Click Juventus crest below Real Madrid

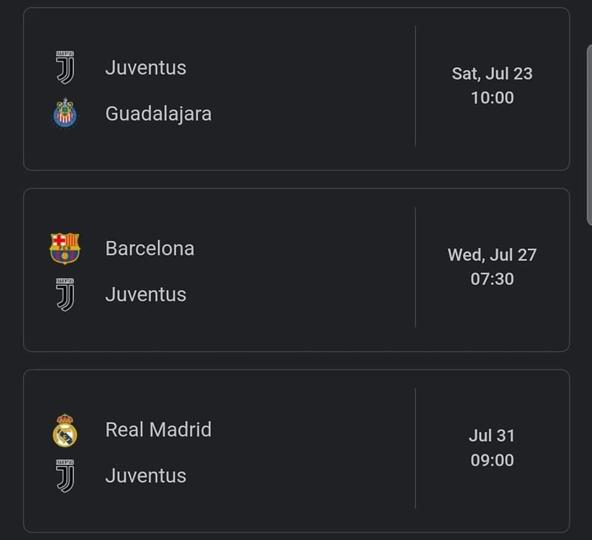(65, 475)
